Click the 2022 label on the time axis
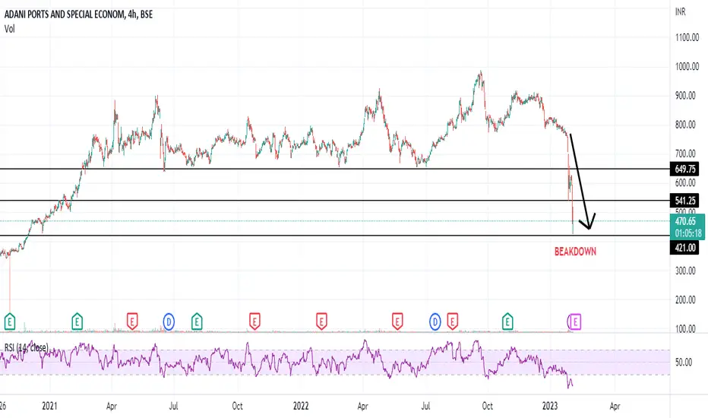708x418 pixels. pyautogui.click(x=301, y=406)
